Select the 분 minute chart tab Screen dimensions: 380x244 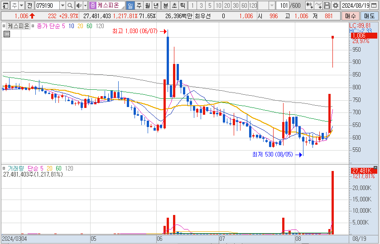[x=165, y=5]
